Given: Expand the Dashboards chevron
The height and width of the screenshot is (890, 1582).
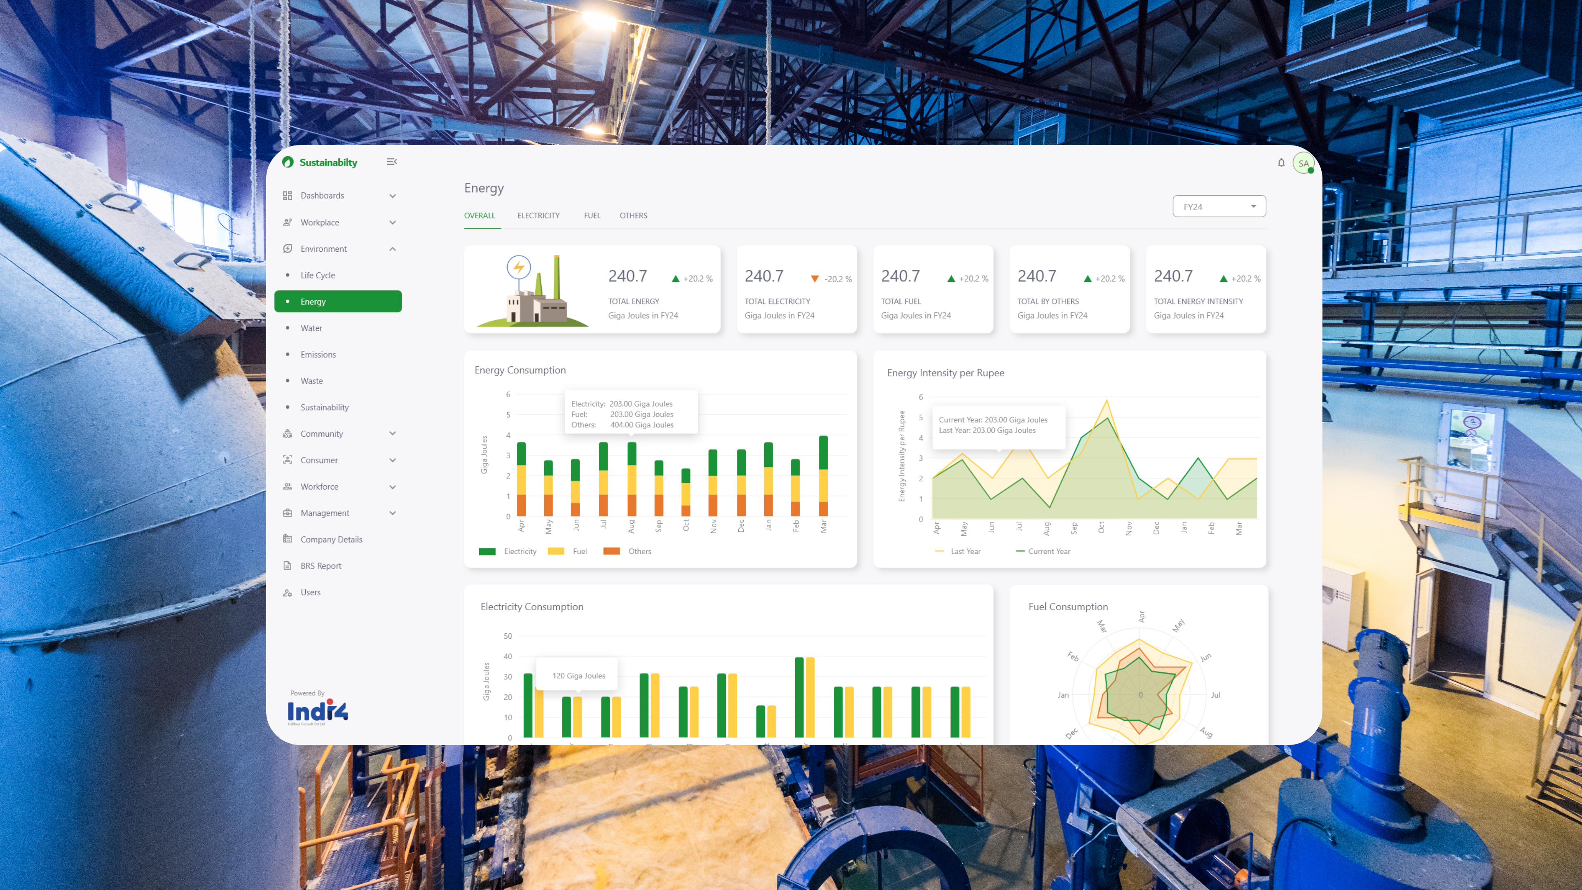Looking at the screenshot, I should click(393, 196).
